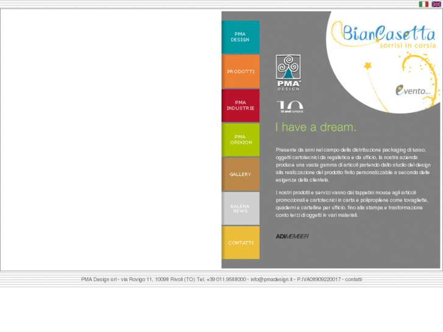The height and width of the screenshot is (332, 443).
Task: Click the Evento... link
Action: [413, 90]
